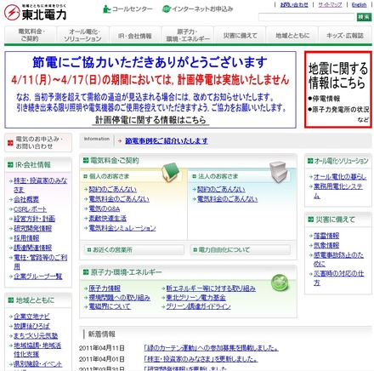Open the 電気料金シミュレーション link
The width and height of the screenshot is (374, 371).
pos(122,228)
